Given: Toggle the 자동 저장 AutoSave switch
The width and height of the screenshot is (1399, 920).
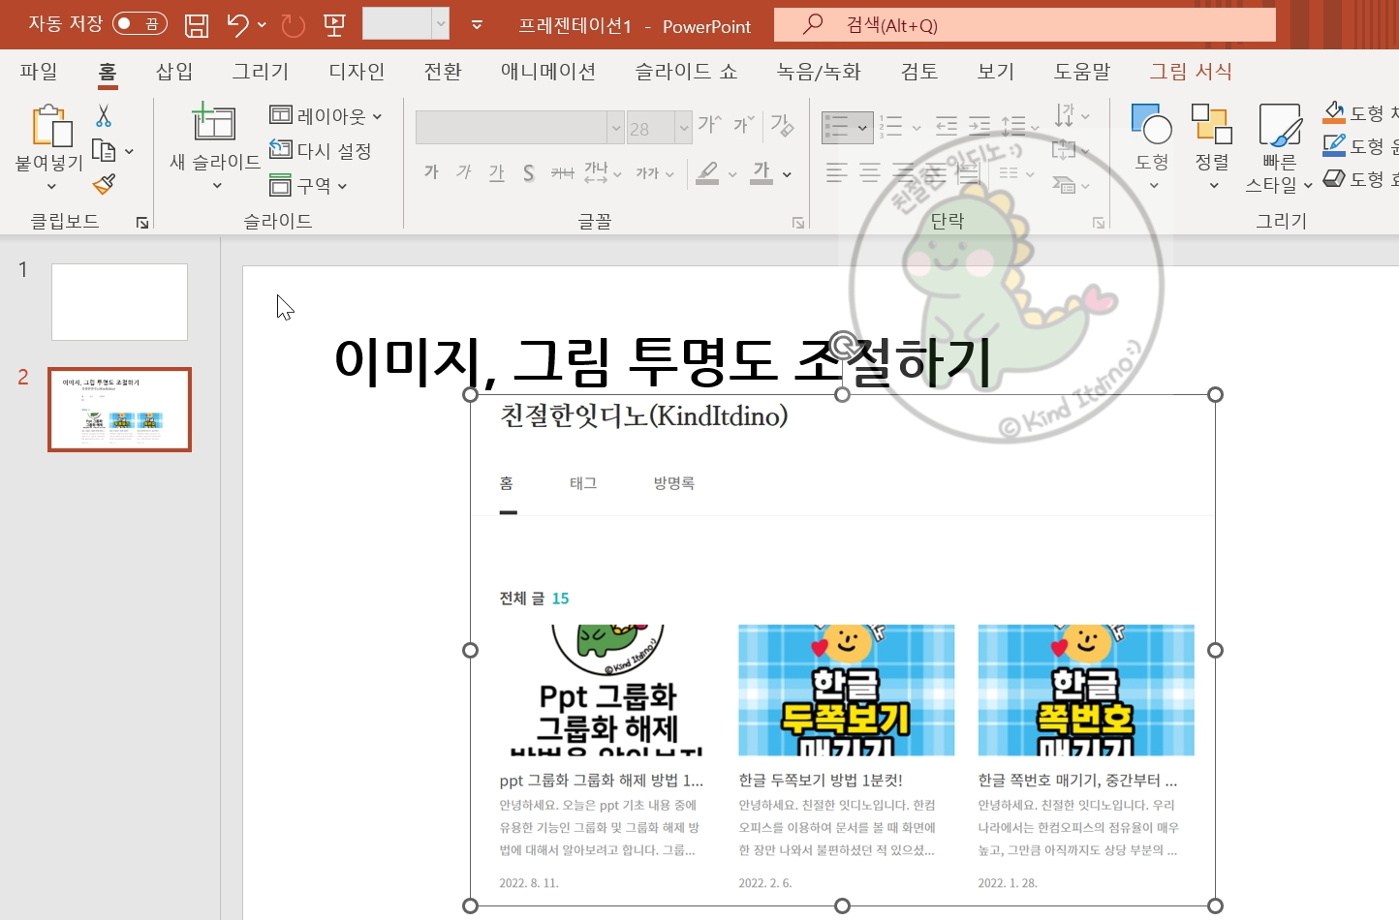Looking at the screenshot, I should point(140,24).
